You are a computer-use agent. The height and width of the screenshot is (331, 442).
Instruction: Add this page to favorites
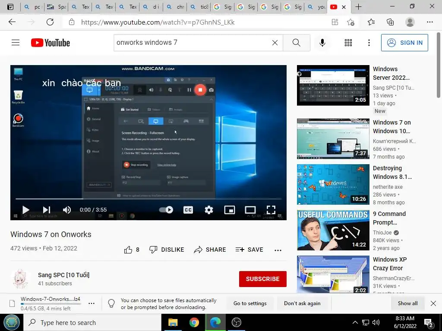click(350, 22)
